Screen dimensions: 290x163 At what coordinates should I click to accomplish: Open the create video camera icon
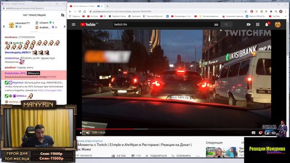249,24
